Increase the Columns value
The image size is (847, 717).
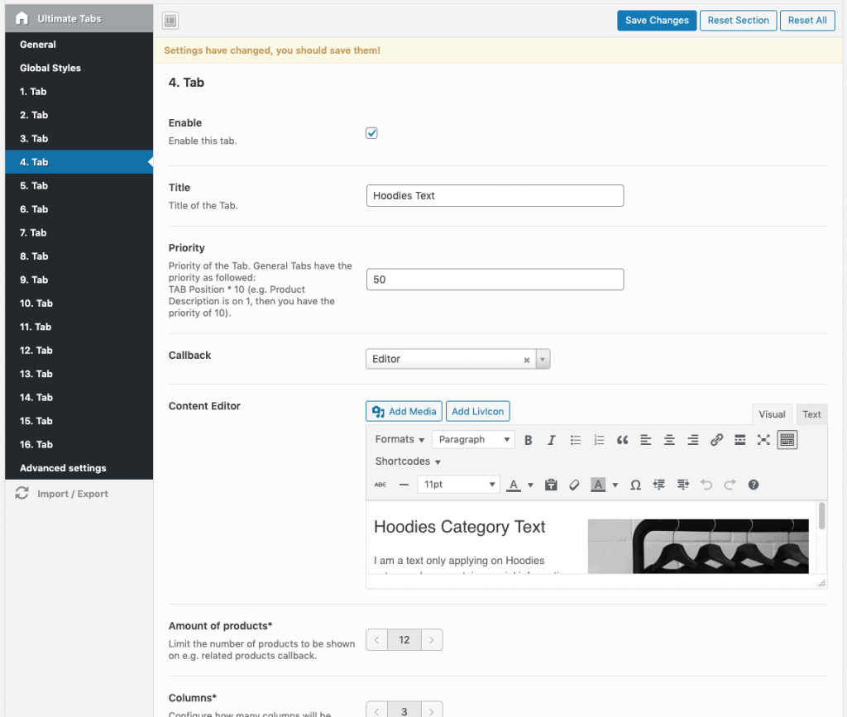coord(432,711)
